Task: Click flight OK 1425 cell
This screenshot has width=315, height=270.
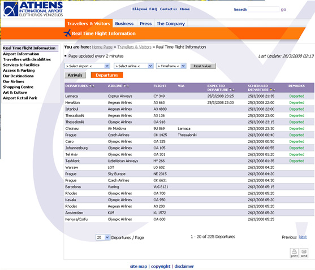Action: click(160, 135)
